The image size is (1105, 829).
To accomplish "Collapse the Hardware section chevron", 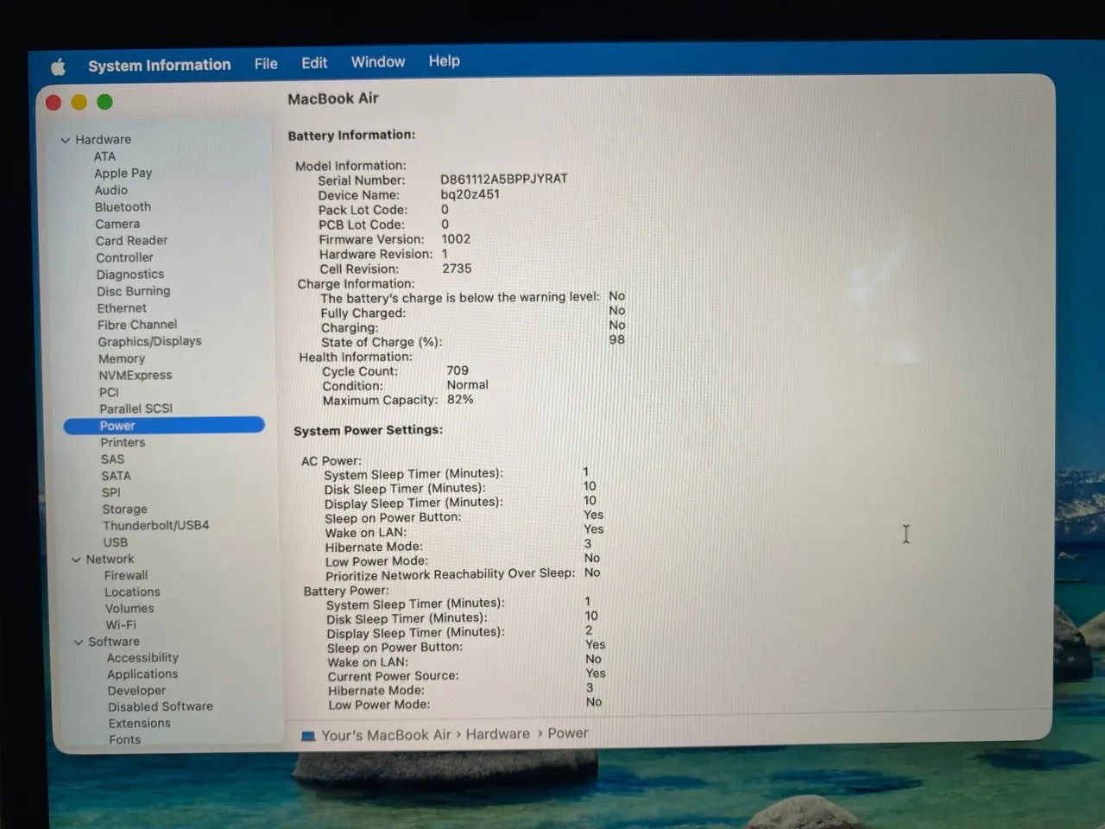I will point(65,140).
